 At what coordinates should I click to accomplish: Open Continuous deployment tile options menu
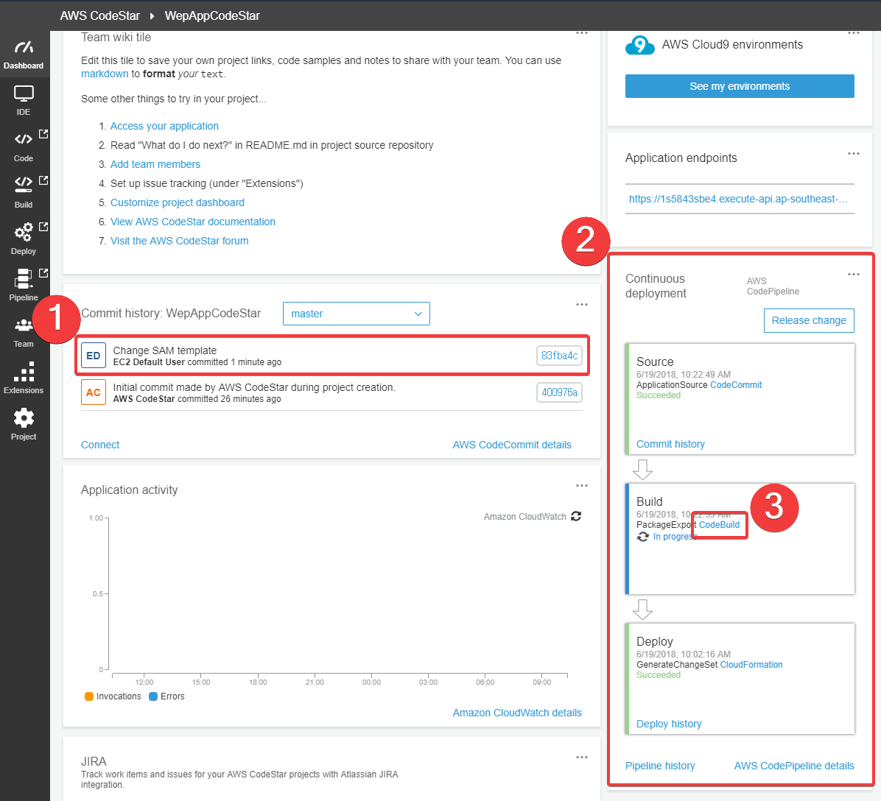pos(854,274)
